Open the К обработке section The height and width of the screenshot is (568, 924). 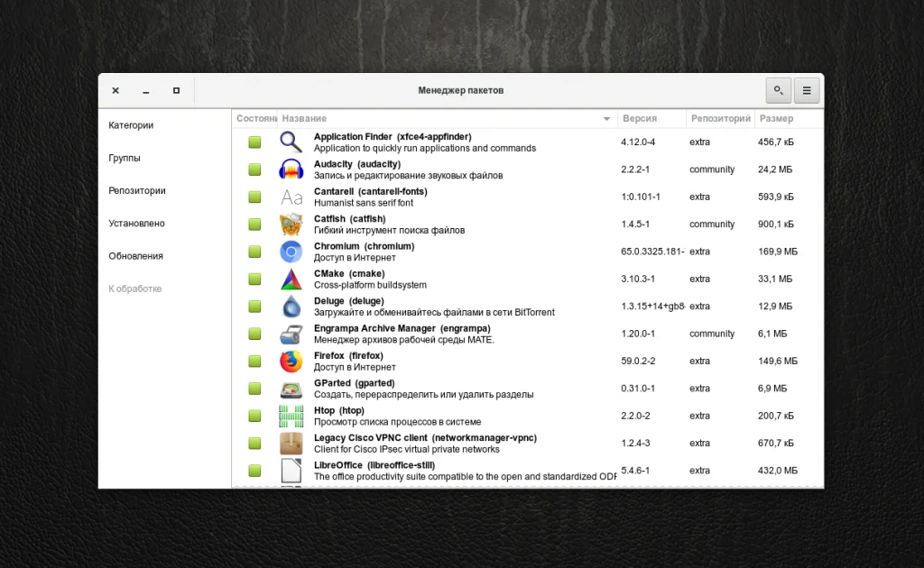[x=135, y=289]
